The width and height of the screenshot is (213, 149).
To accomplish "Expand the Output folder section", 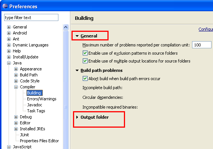I will click(77, 117).
